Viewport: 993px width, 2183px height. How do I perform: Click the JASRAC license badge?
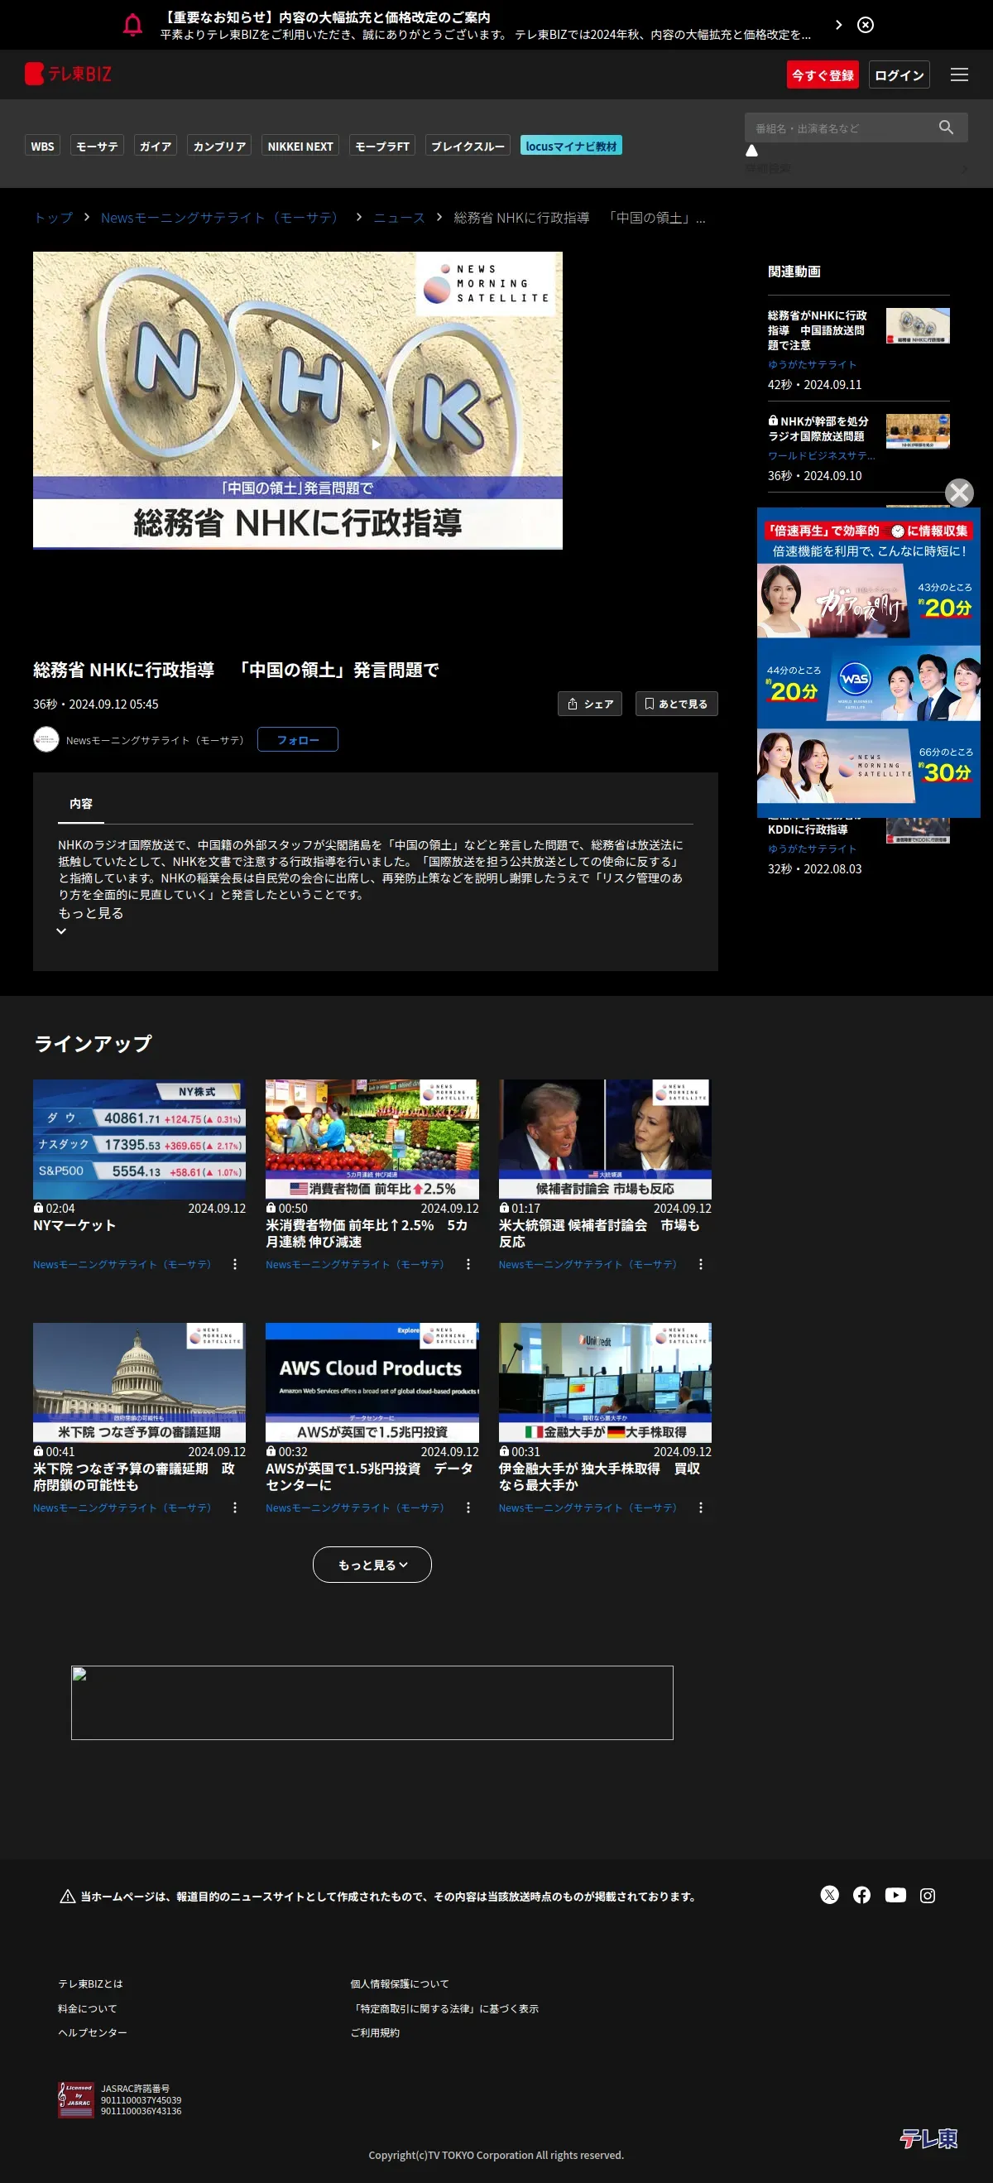(x=75, y=2099)
